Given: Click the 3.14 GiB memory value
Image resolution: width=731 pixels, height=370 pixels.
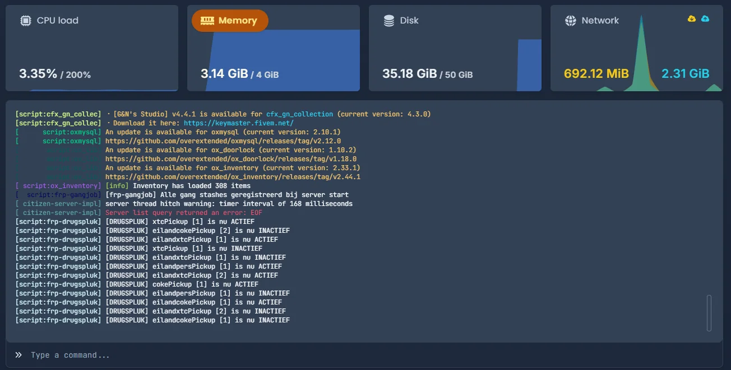Looking at the screenshot, I should click(x=224, y=73).
